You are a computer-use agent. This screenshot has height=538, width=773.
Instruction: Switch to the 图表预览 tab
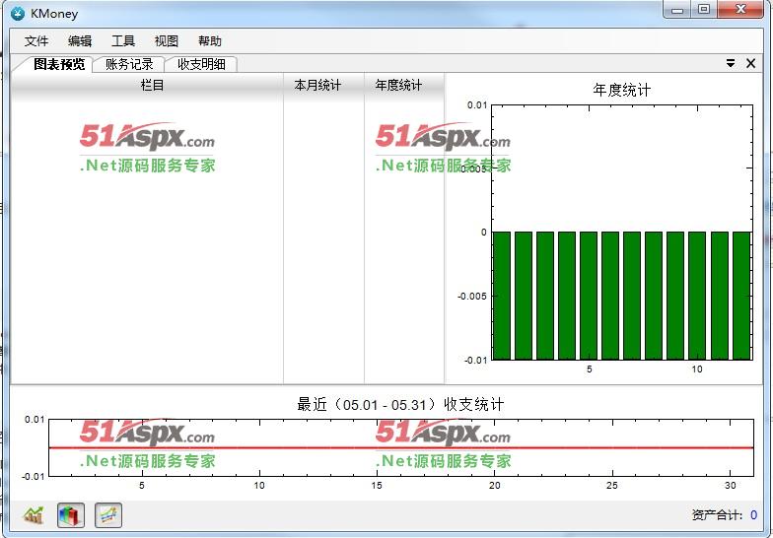click(59, 64)
